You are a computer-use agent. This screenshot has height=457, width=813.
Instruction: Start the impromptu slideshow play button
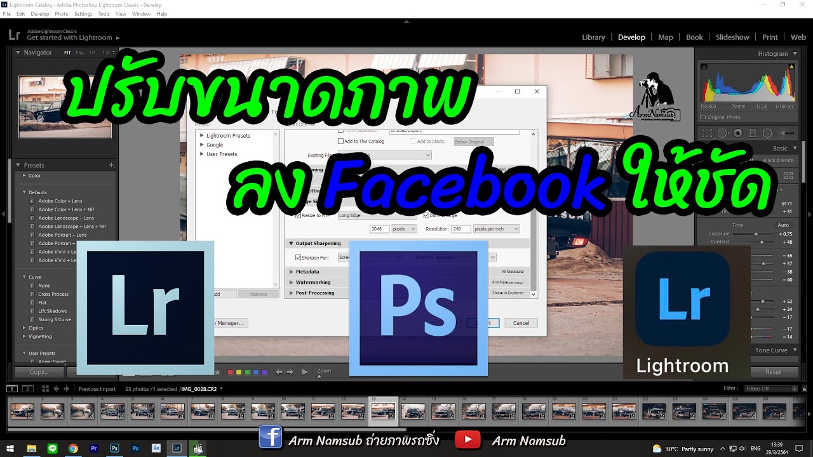pos(305,372)
